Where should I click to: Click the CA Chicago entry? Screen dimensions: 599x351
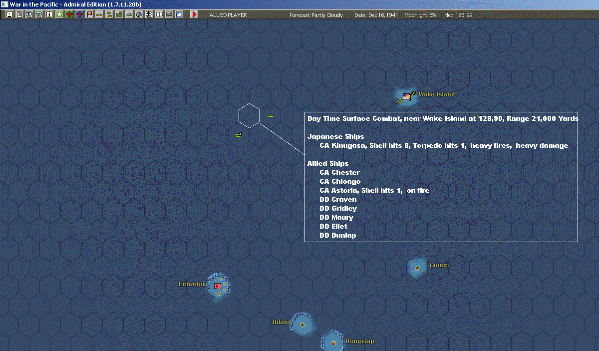tap(340, 182)
